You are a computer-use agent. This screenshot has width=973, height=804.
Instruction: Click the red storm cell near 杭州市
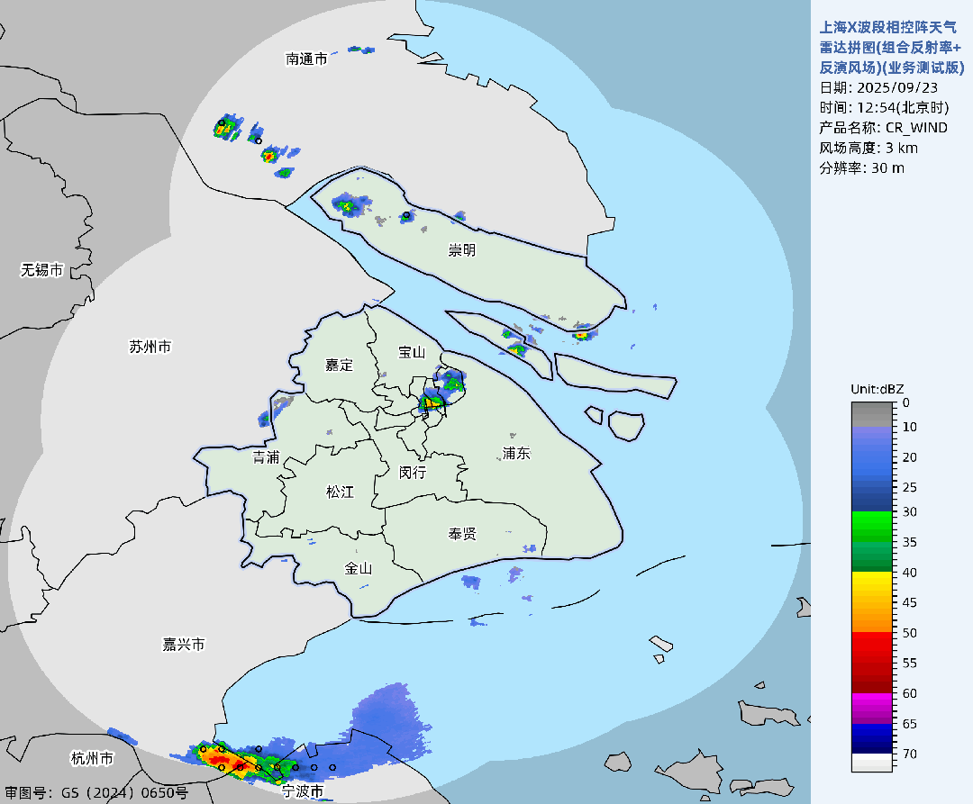(x=230, y=761)
